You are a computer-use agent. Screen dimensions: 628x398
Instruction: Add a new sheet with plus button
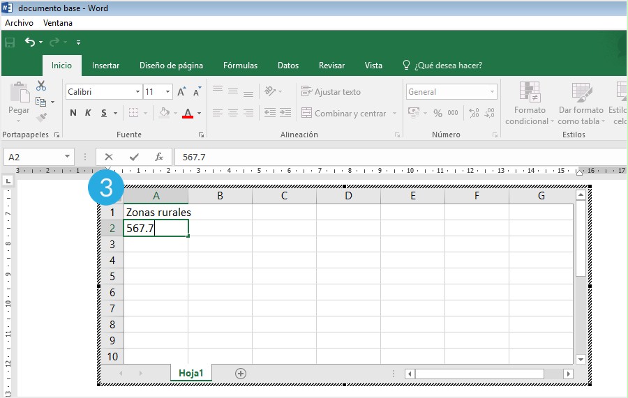coord(240,374)
